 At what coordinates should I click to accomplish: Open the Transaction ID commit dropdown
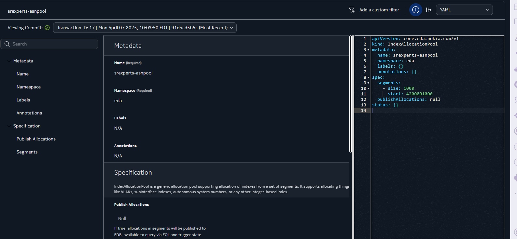point(145,28)
